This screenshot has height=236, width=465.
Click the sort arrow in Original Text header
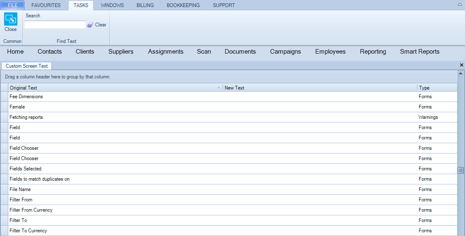pos(218,87)
